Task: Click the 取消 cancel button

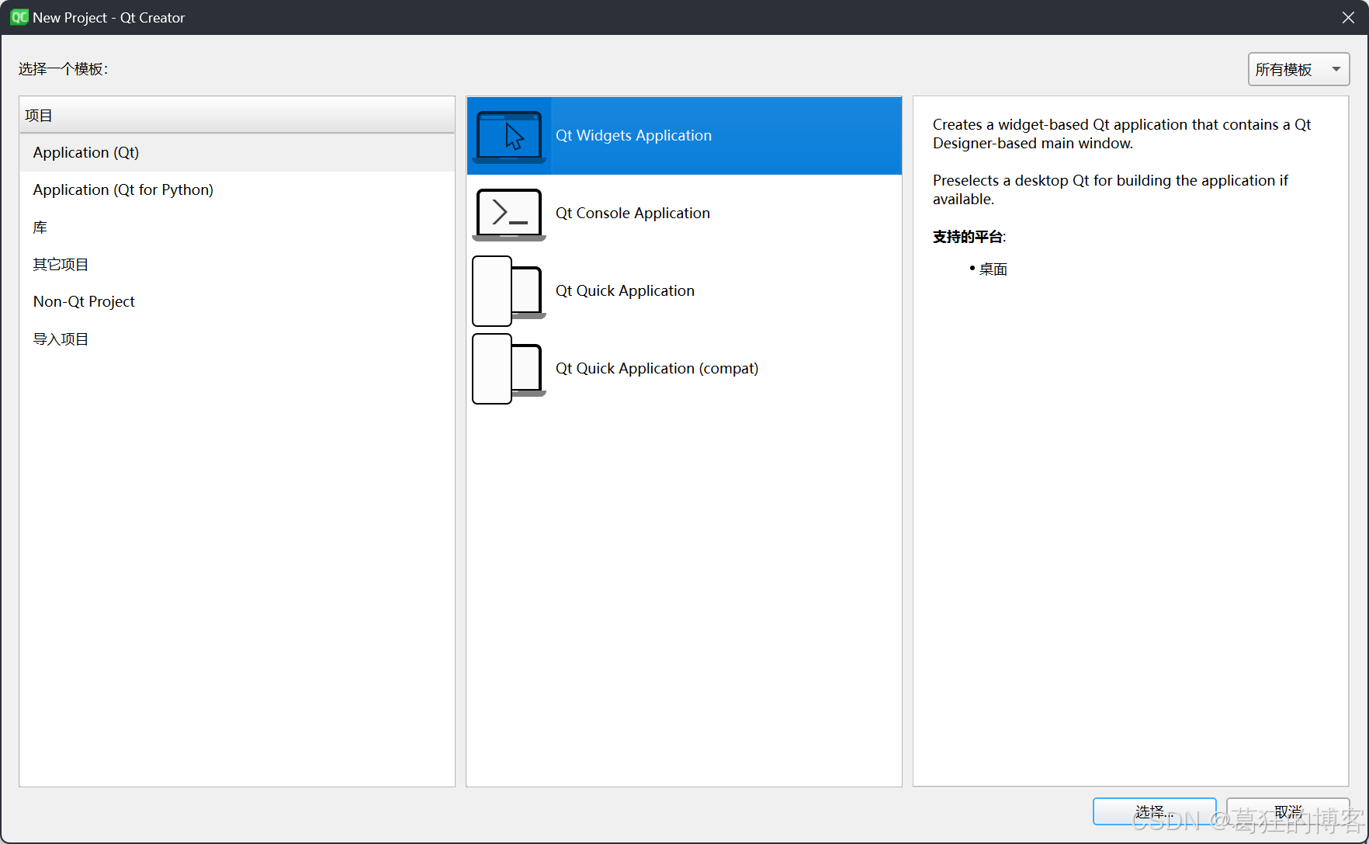Action: click(1288, 811)
